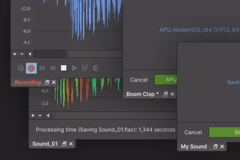Viewport: 240px width, 160px height.
Task: Zoom in with plus icon in Recording window
Action: (15, 54)
